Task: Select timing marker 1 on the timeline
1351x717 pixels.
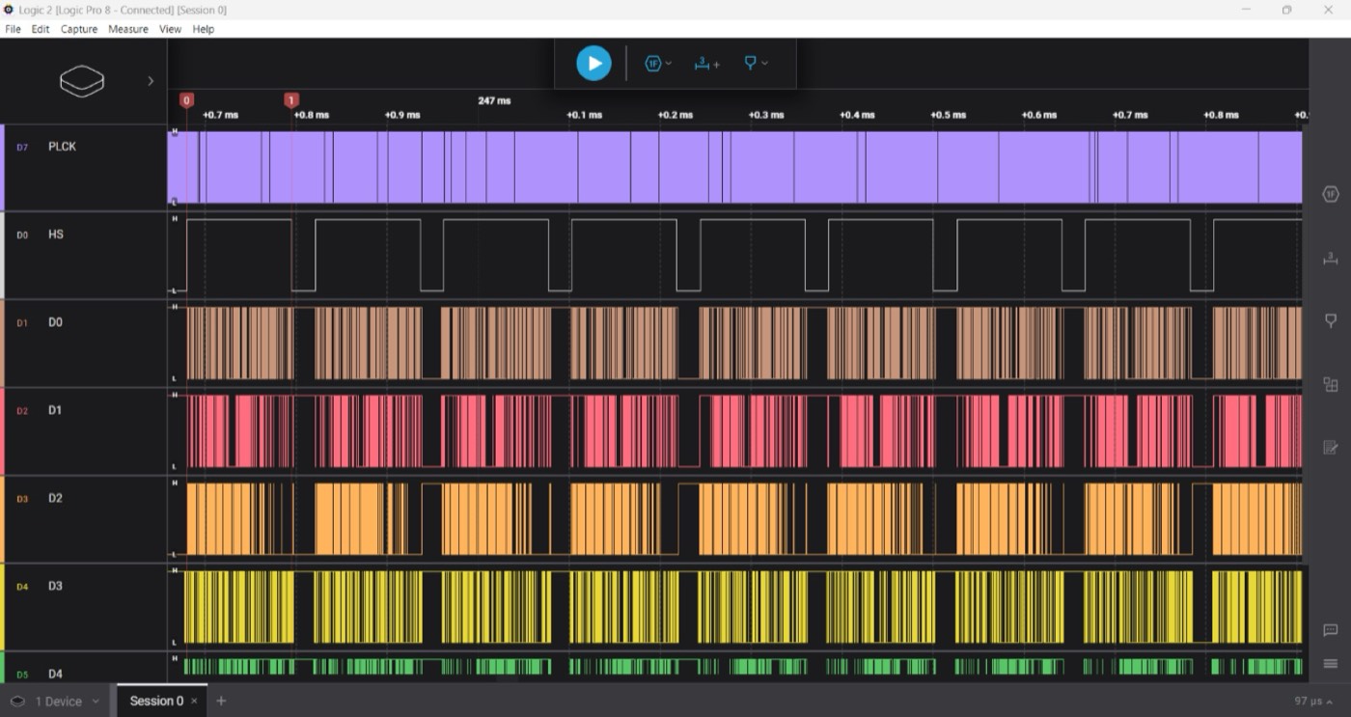Action: tap(291, 100)
